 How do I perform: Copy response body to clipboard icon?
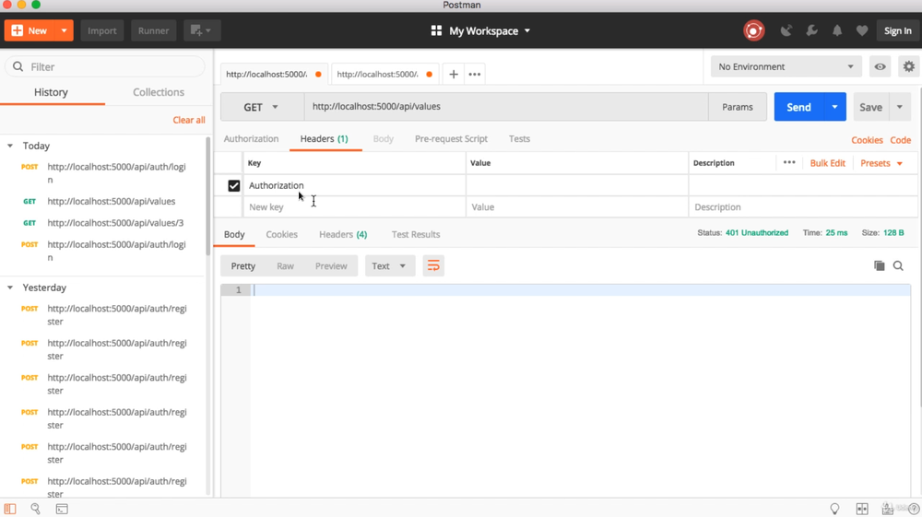pos(879,266)
